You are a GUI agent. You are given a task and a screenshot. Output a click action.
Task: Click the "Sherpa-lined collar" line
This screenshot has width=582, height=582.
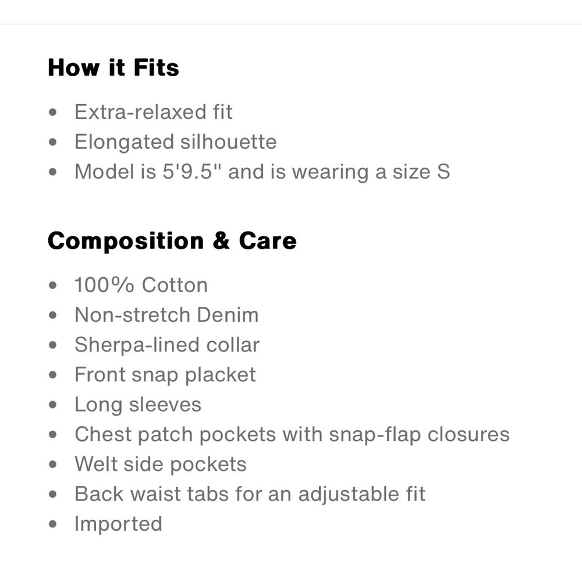[166, 345]
